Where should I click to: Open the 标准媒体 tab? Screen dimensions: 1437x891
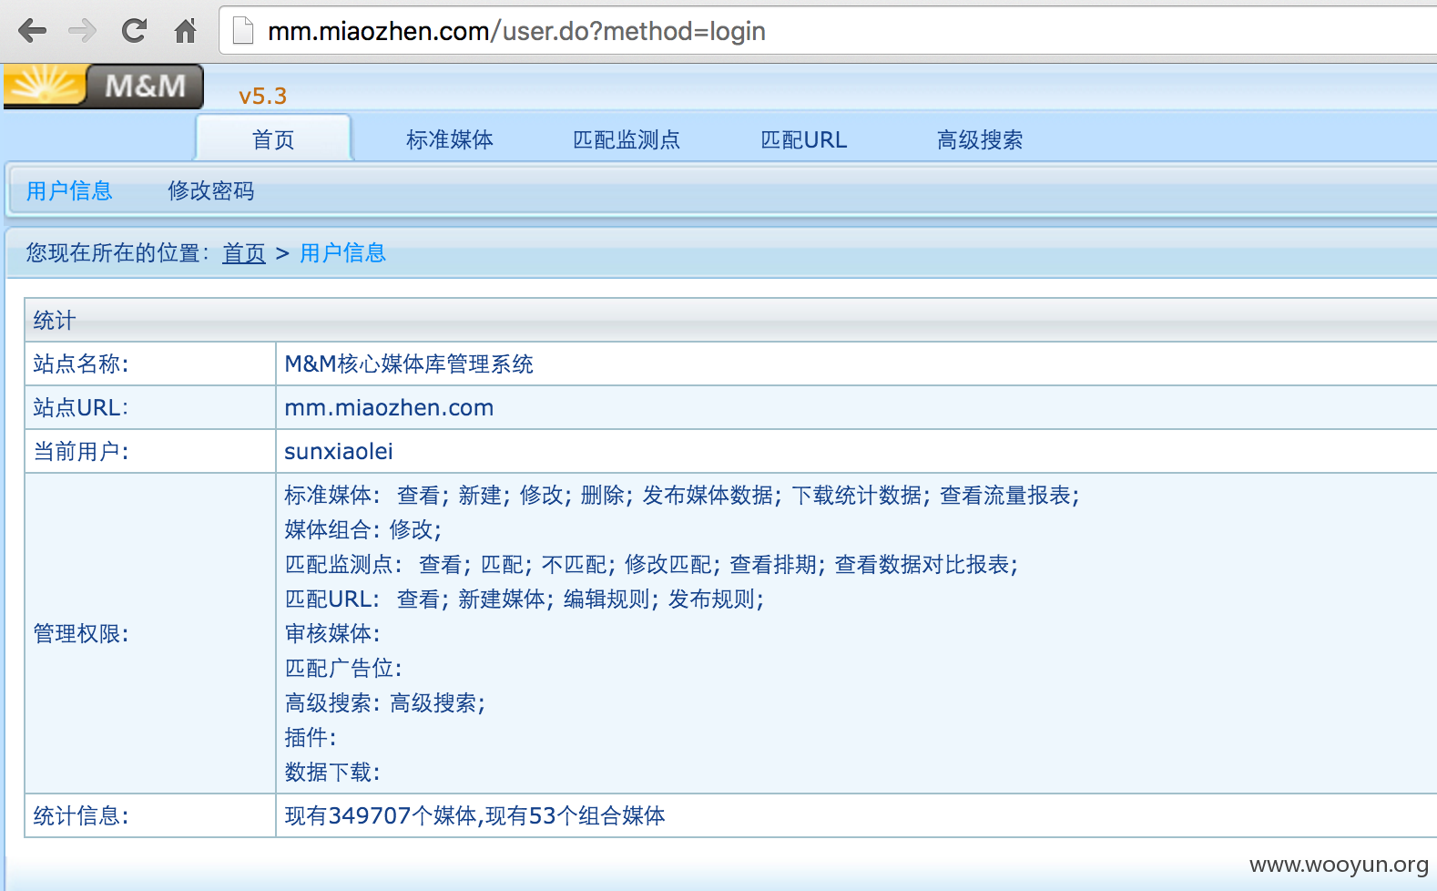click(450, 139)
